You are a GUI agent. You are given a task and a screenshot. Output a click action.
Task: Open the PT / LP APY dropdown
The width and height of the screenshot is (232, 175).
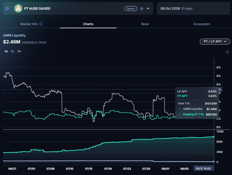[x=215, y=42]
